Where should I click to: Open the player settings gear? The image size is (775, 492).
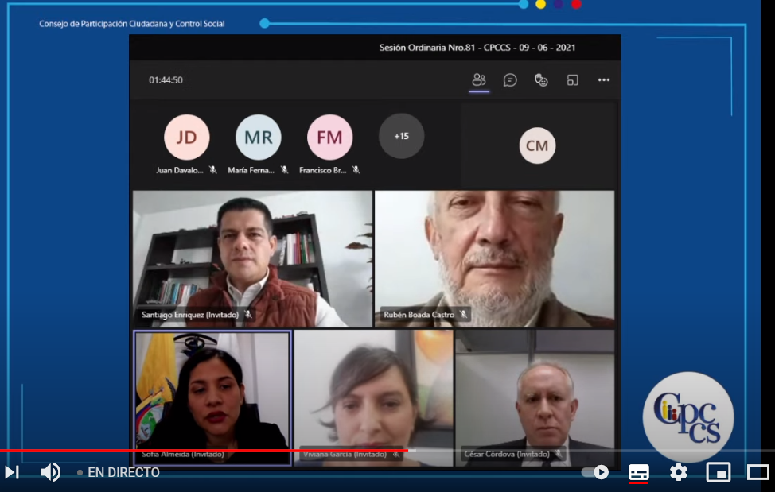[x=679, y=472]
